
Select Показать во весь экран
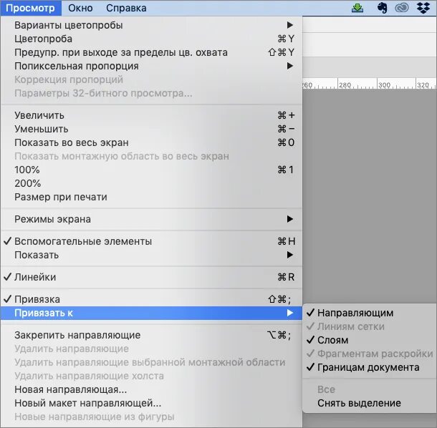(x=152, y=142)
